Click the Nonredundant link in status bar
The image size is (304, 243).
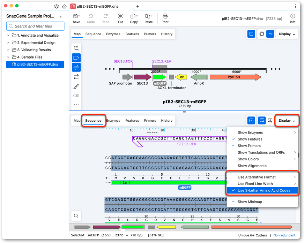[284, 235]
